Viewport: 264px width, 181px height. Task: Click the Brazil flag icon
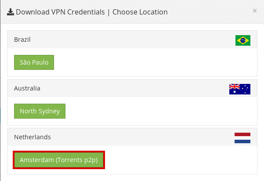[x=243, y=40]
